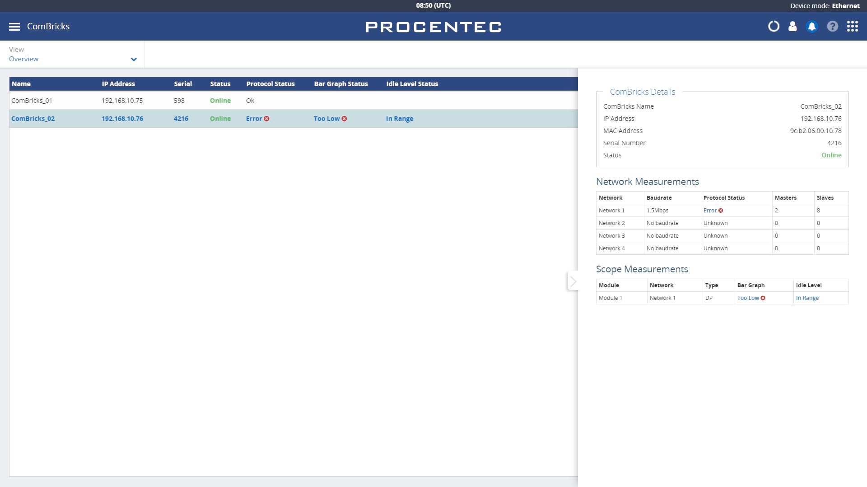Click serial number 598
867x487 pixels.
coord(179,101)
